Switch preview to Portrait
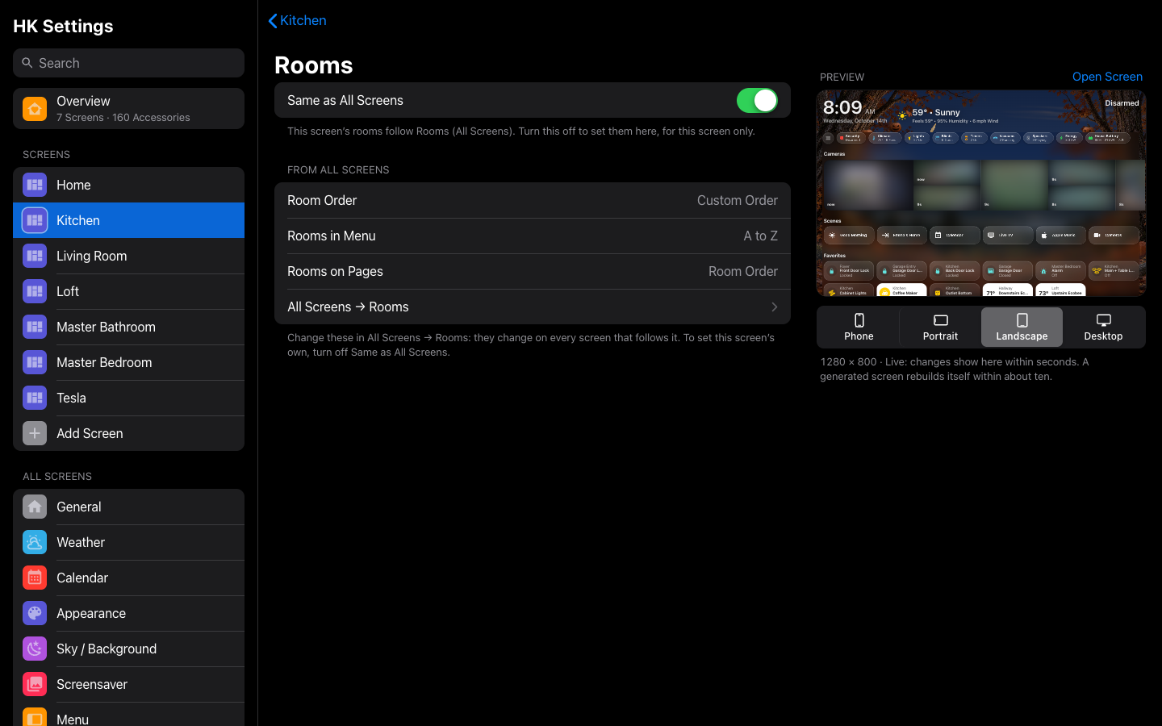Image resolution: width=1162 pixels, height=726 pixels. point(940,327)
